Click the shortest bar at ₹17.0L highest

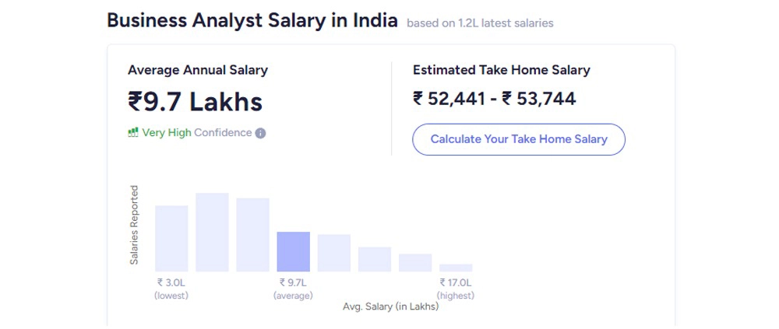pos(456,268)
